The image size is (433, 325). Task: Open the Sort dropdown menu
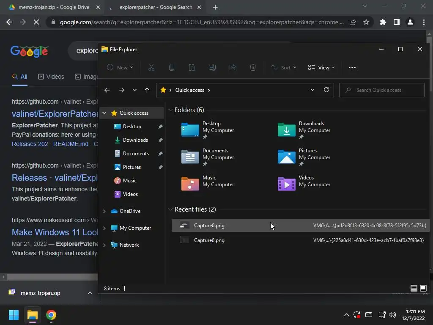click(284, 67)
